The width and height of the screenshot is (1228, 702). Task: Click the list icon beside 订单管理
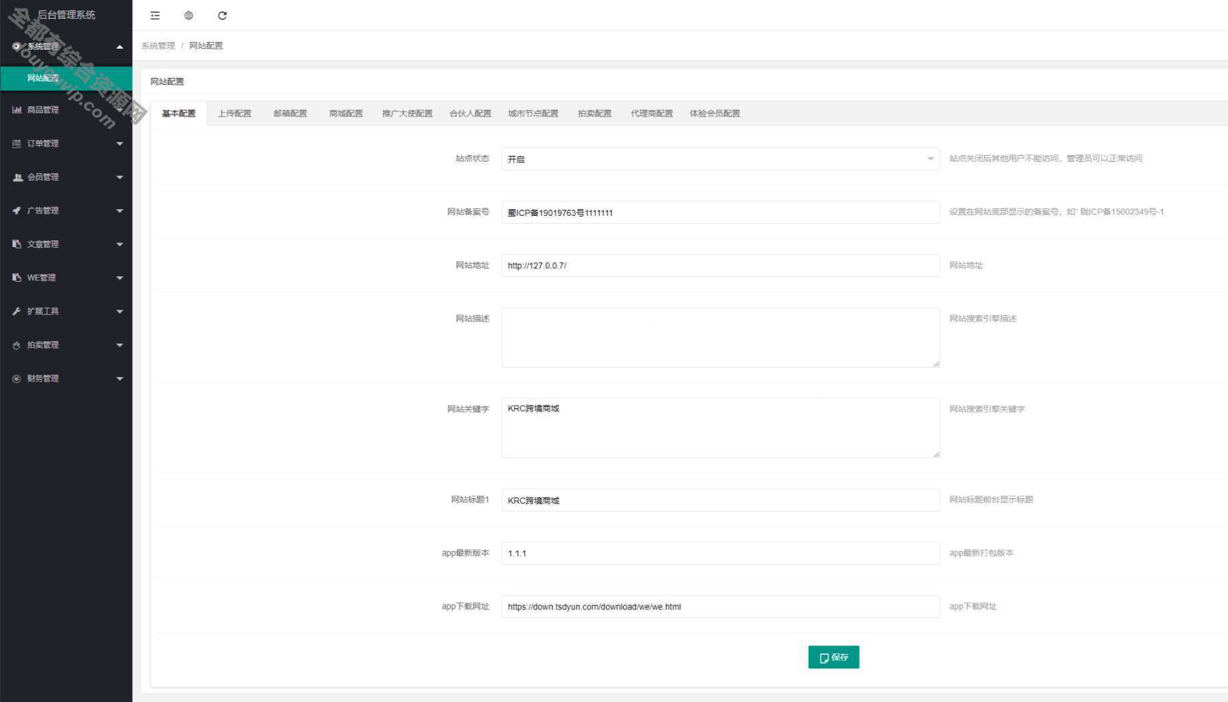17,143
